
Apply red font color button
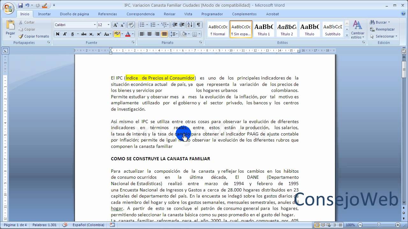tap(128, 34)
